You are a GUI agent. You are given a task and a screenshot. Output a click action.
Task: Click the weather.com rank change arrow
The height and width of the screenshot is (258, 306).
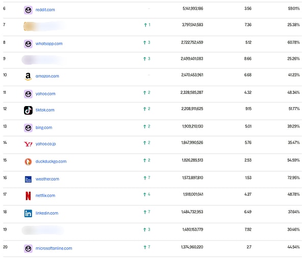click(145, 179)
